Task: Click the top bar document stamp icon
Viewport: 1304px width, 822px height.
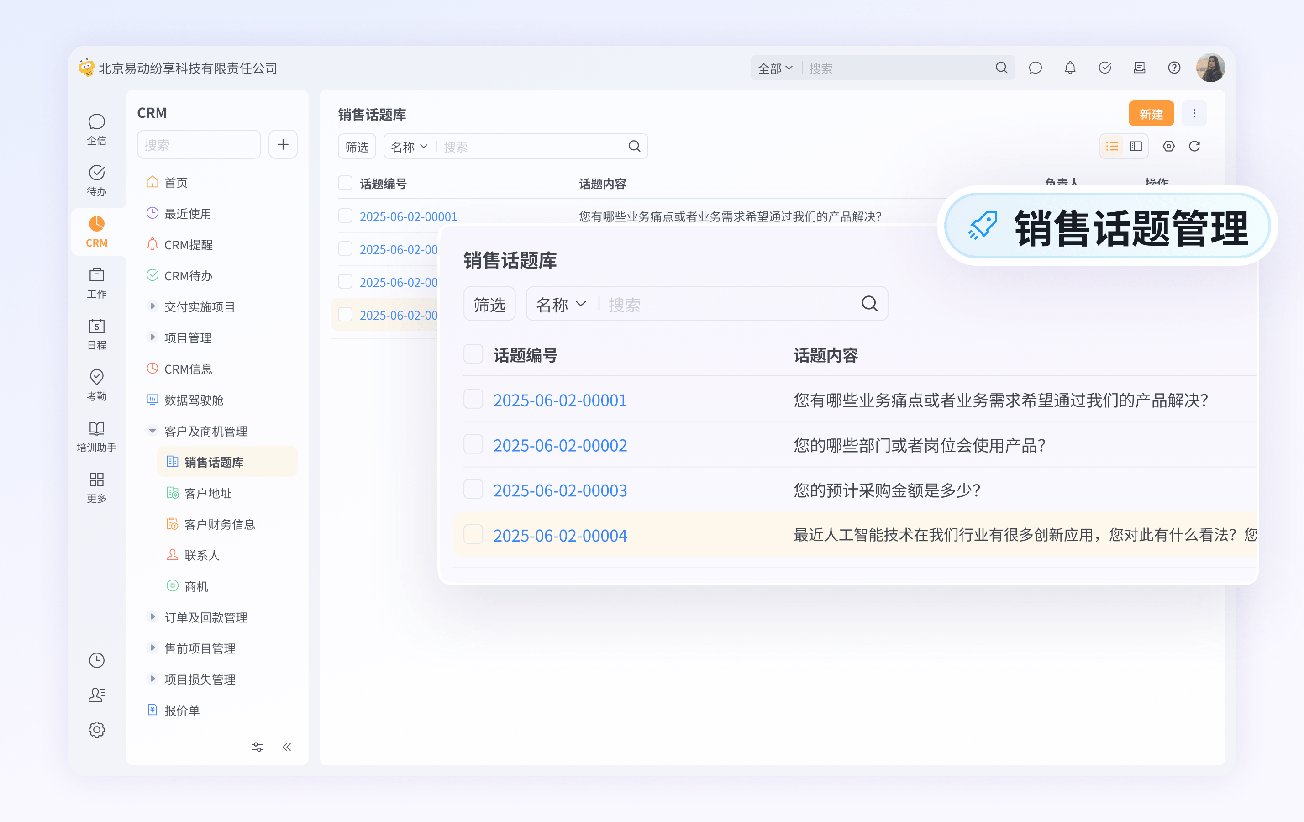Action: [x=1139, y=68]
